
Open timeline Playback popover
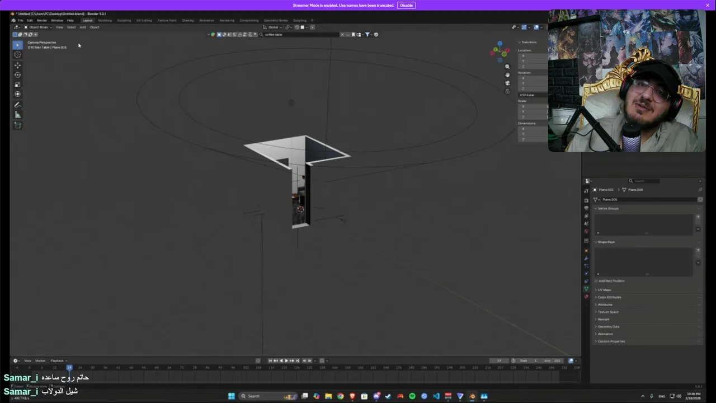pos(58,360)
